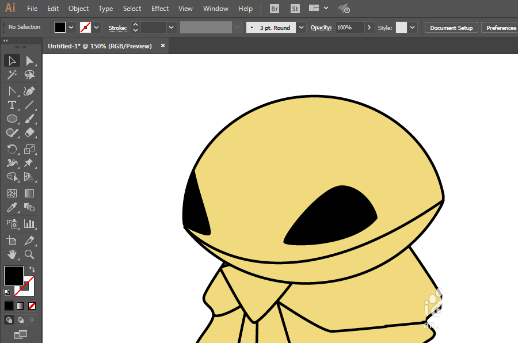Select the Magic Wand tool
Image resolution: width=518 pixels, height=343 pixels.
click(x=12, y=75)
